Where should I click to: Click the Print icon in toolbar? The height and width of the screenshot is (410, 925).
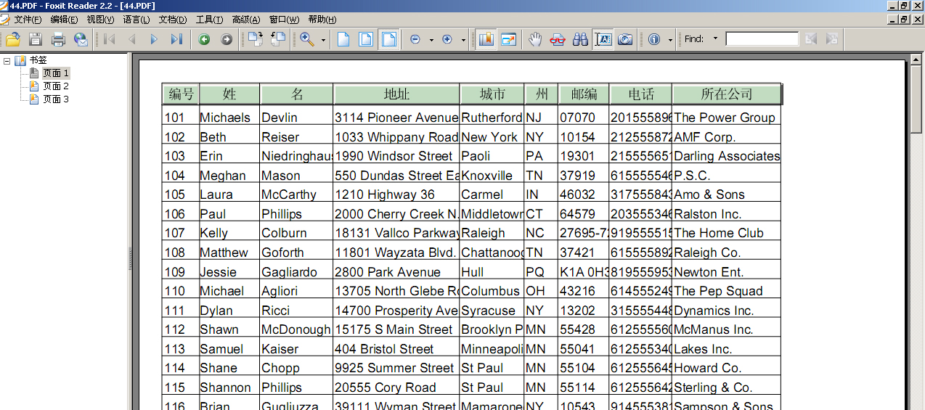[x=58, y=39]
